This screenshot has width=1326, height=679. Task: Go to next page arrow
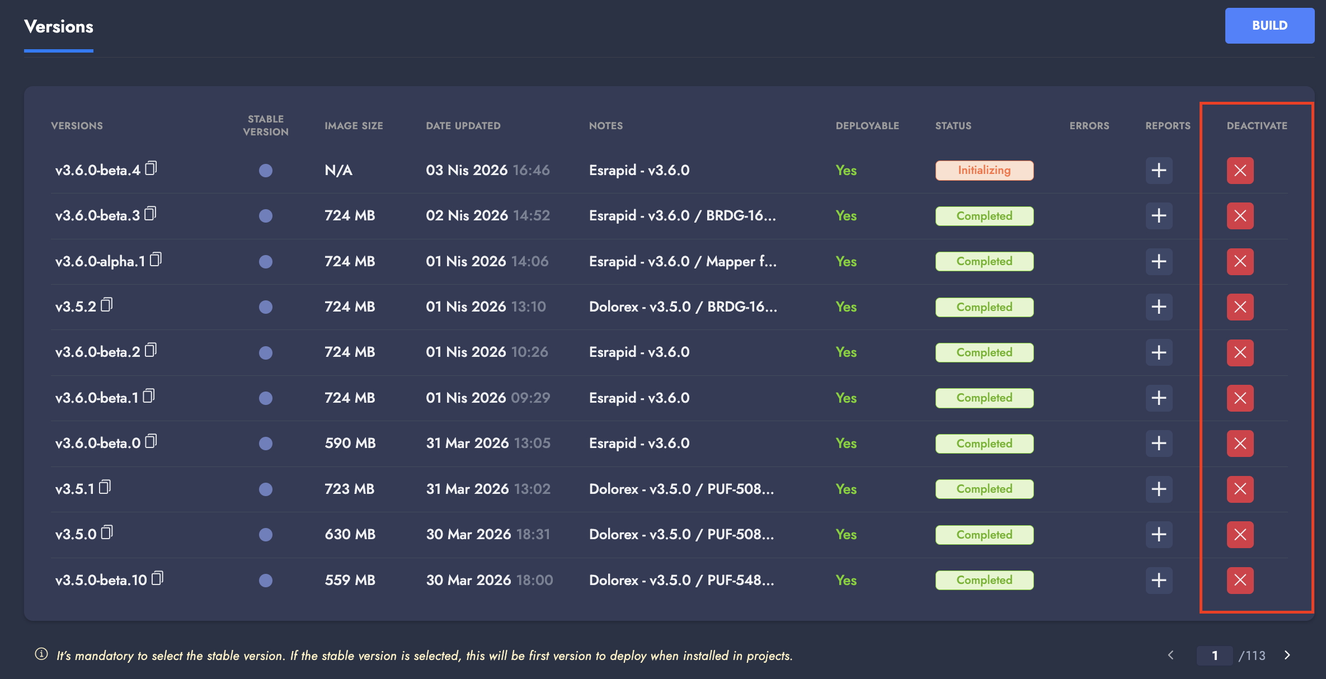pos(1287,655)
